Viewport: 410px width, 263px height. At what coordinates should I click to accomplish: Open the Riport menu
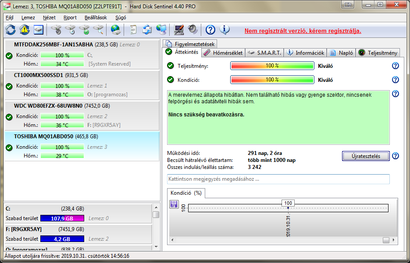point(70,18)
